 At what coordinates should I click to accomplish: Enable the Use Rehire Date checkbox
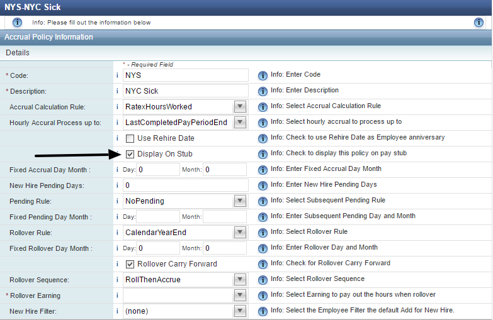[x=130, y=138]
